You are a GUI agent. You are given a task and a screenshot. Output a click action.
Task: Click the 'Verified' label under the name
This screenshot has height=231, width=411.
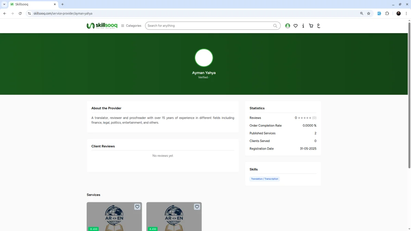tap(203, 77)
